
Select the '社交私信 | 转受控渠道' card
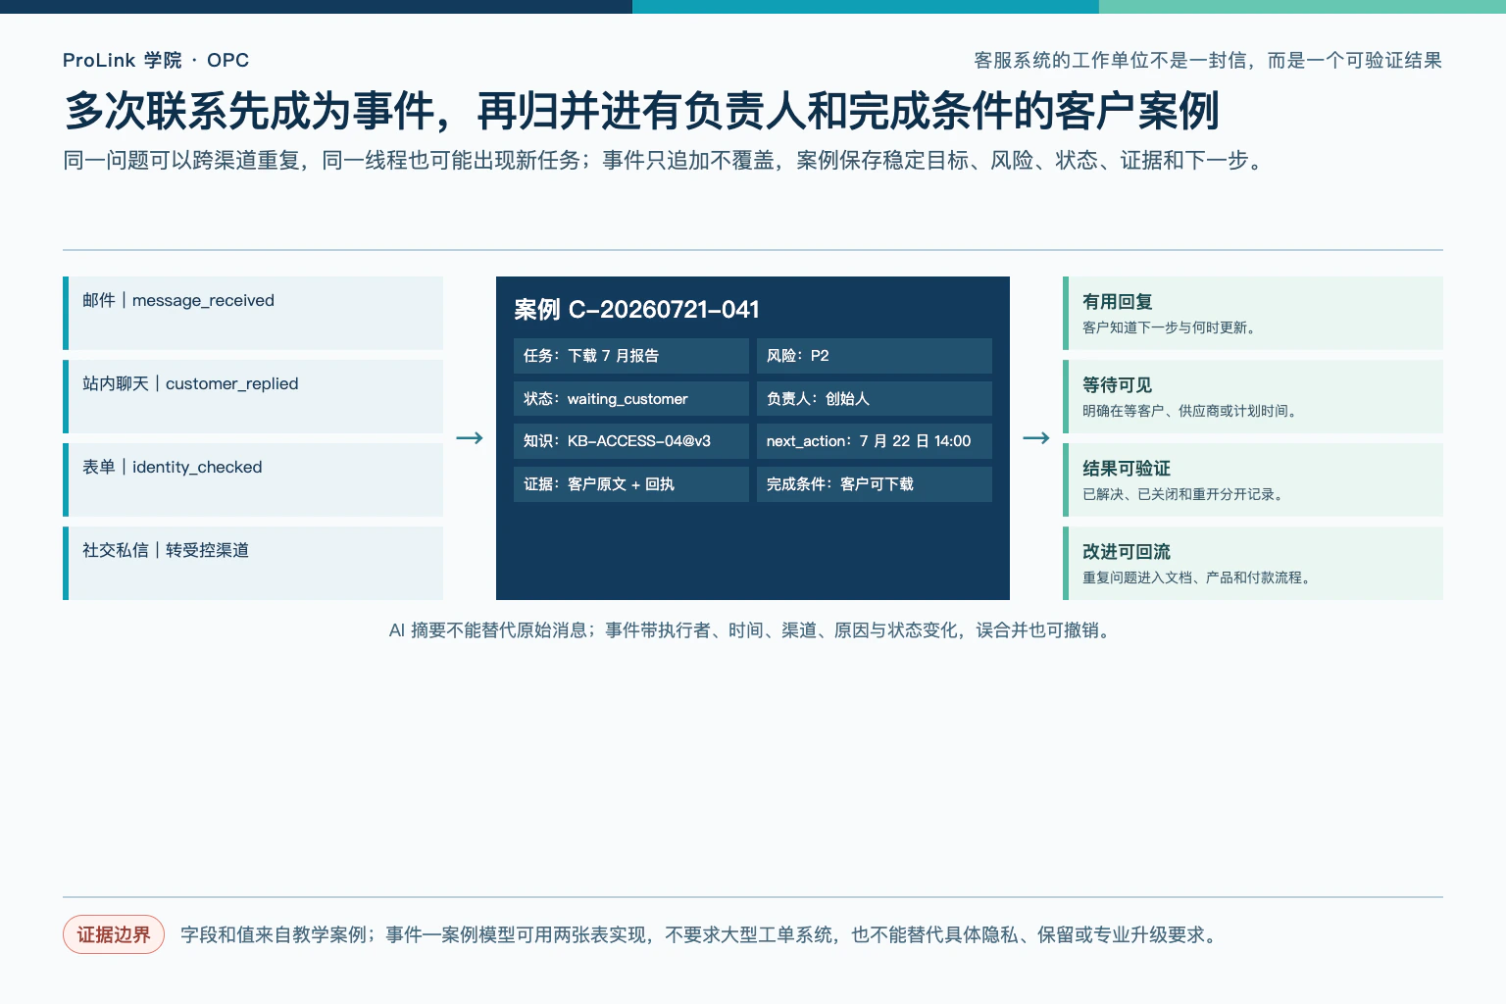[x=253, y=563]
